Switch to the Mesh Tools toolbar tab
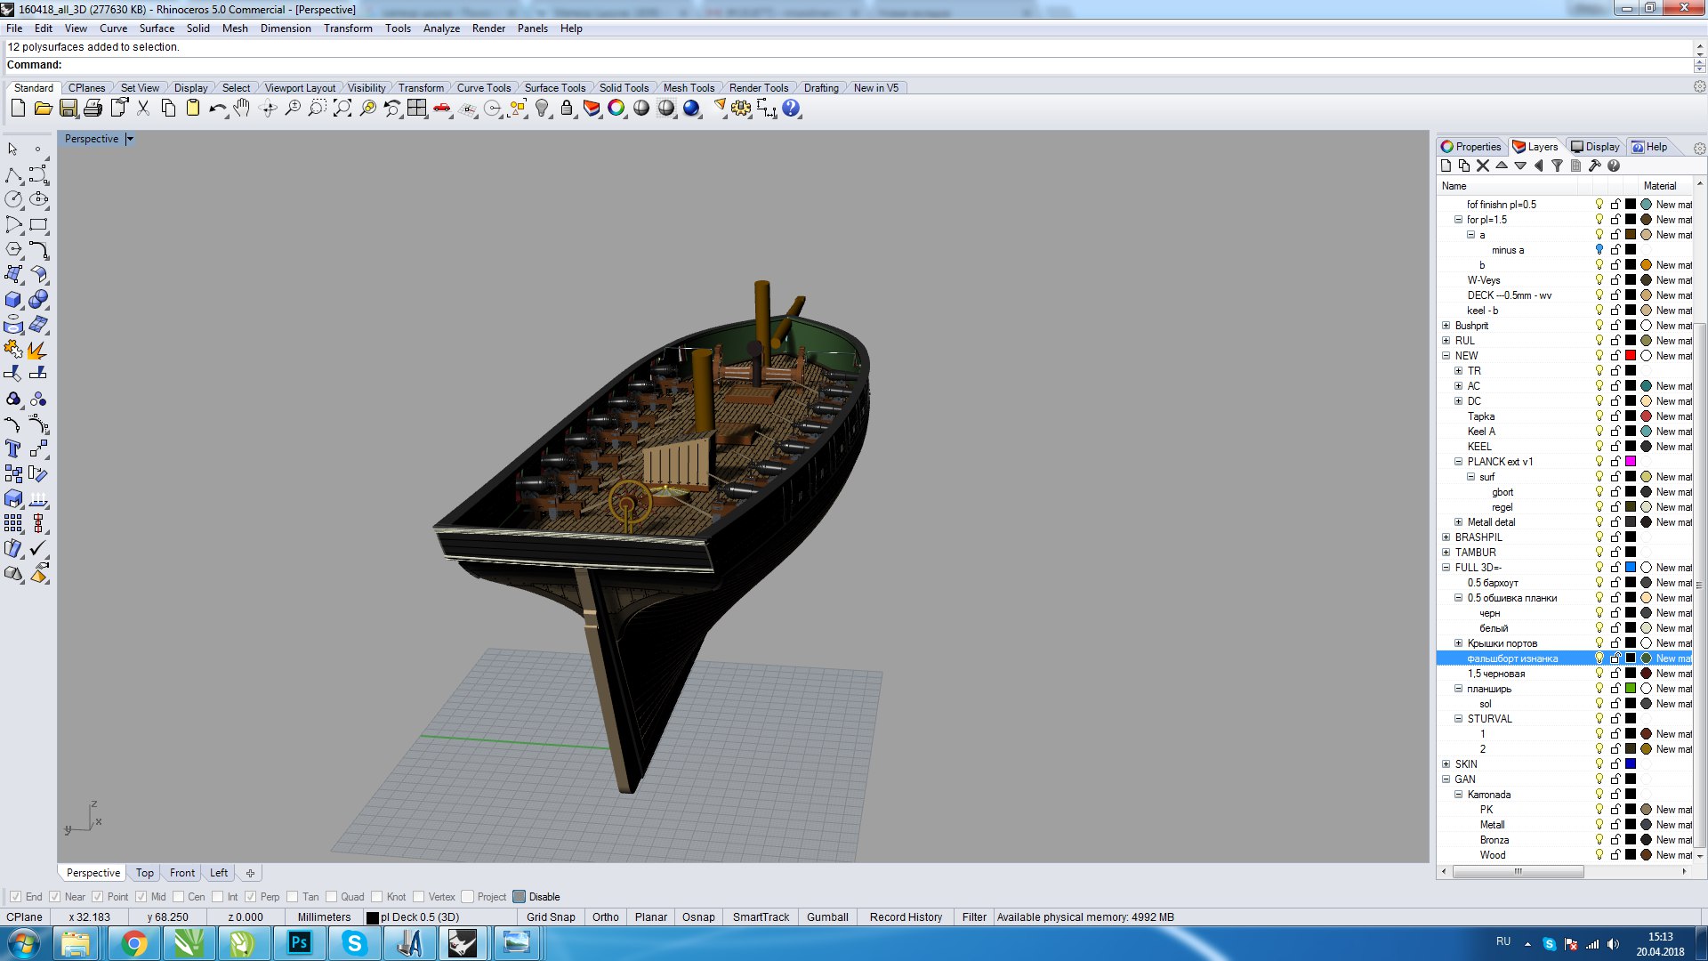Image resolution: width=1708 pixels, height=961 pixels. [689, 88]
